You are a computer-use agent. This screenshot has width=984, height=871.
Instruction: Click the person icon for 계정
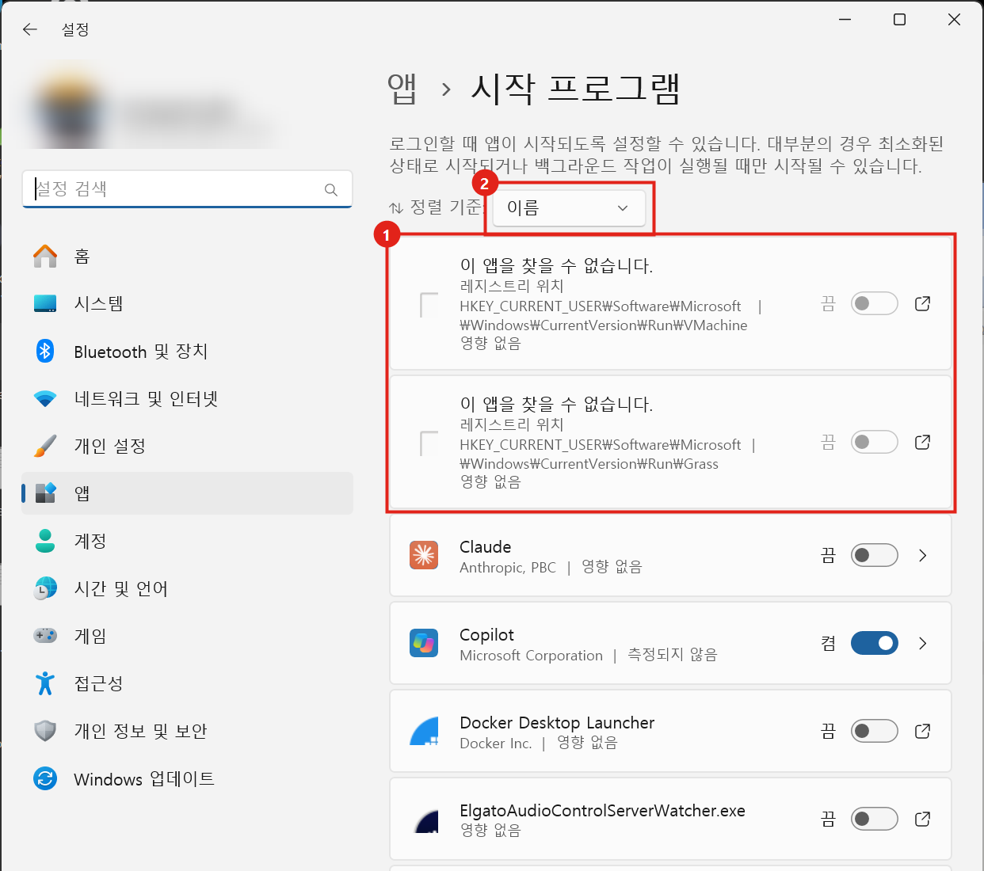[45, 541]
